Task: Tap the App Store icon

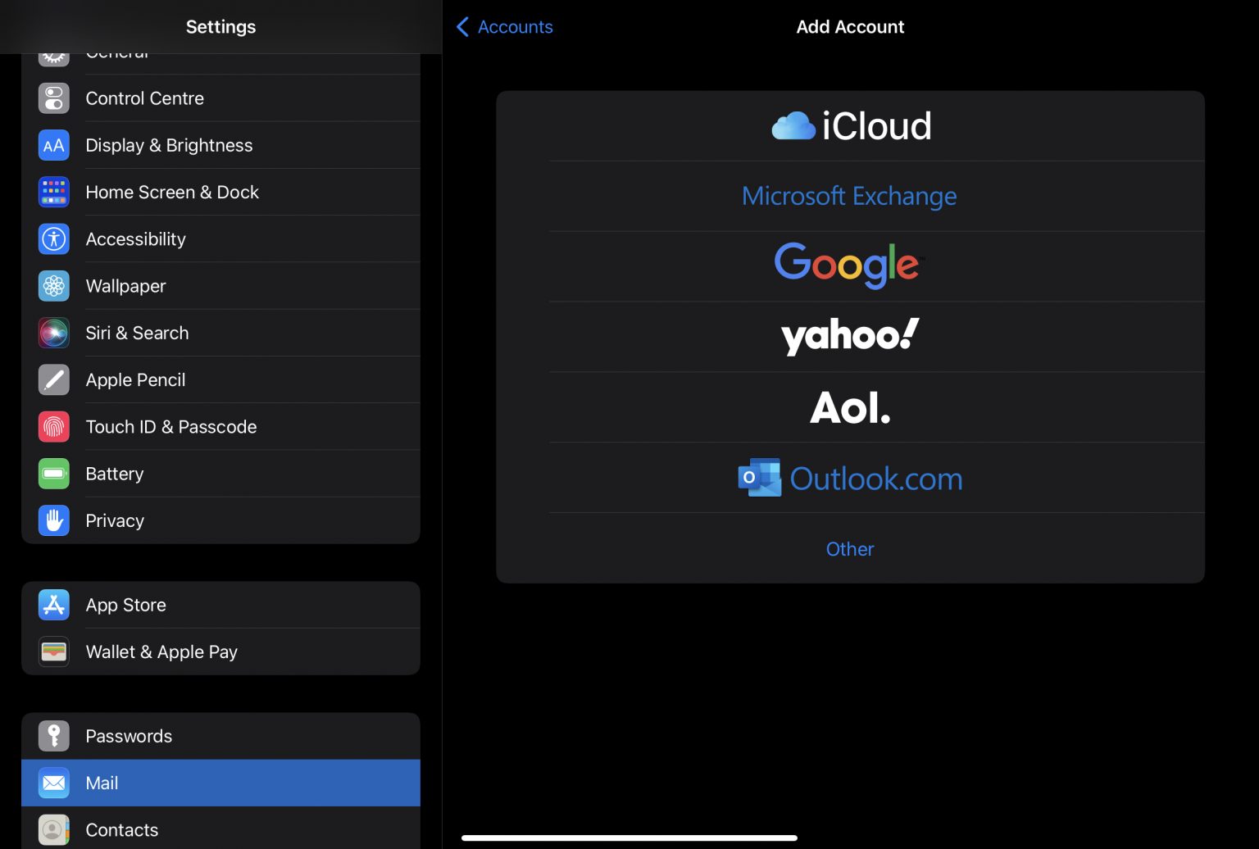Action: pos(53,605)
